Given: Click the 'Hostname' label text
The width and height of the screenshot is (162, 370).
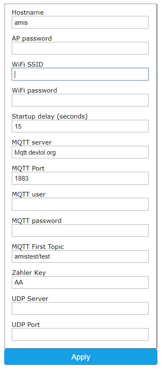Looking at the screenshot, I should pos(28,13).
